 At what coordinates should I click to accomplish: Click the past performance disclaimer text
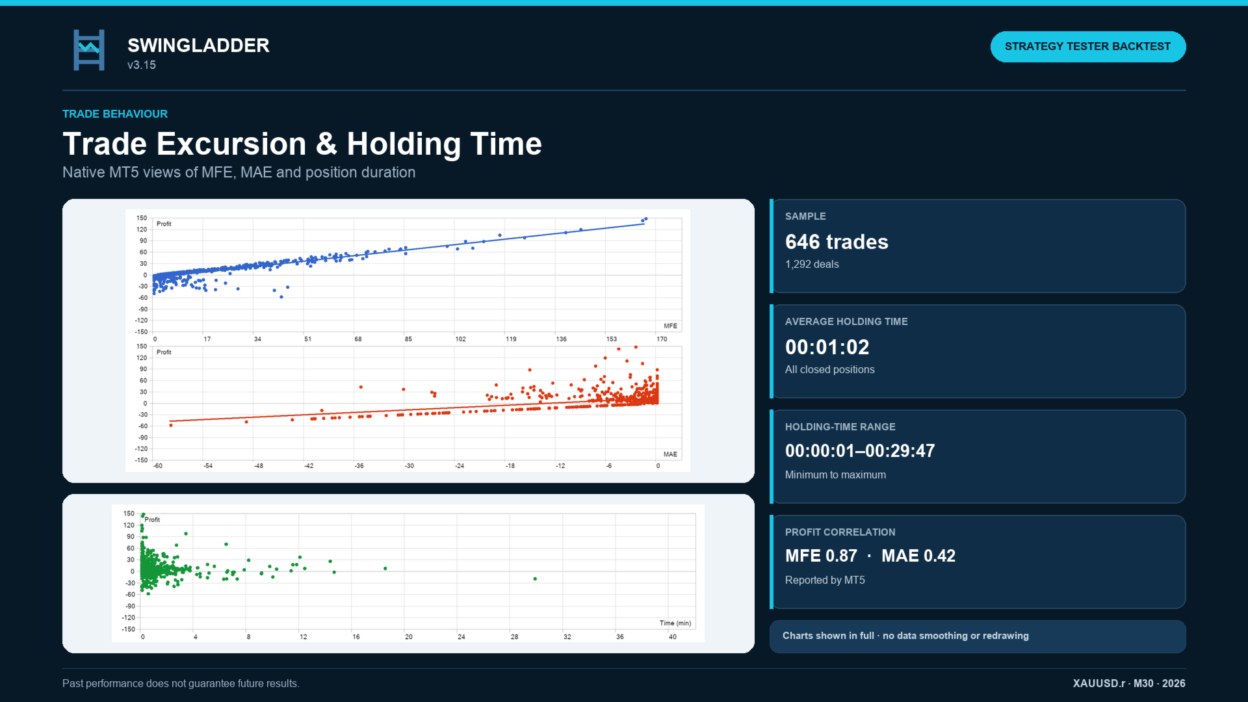(181, 683)
